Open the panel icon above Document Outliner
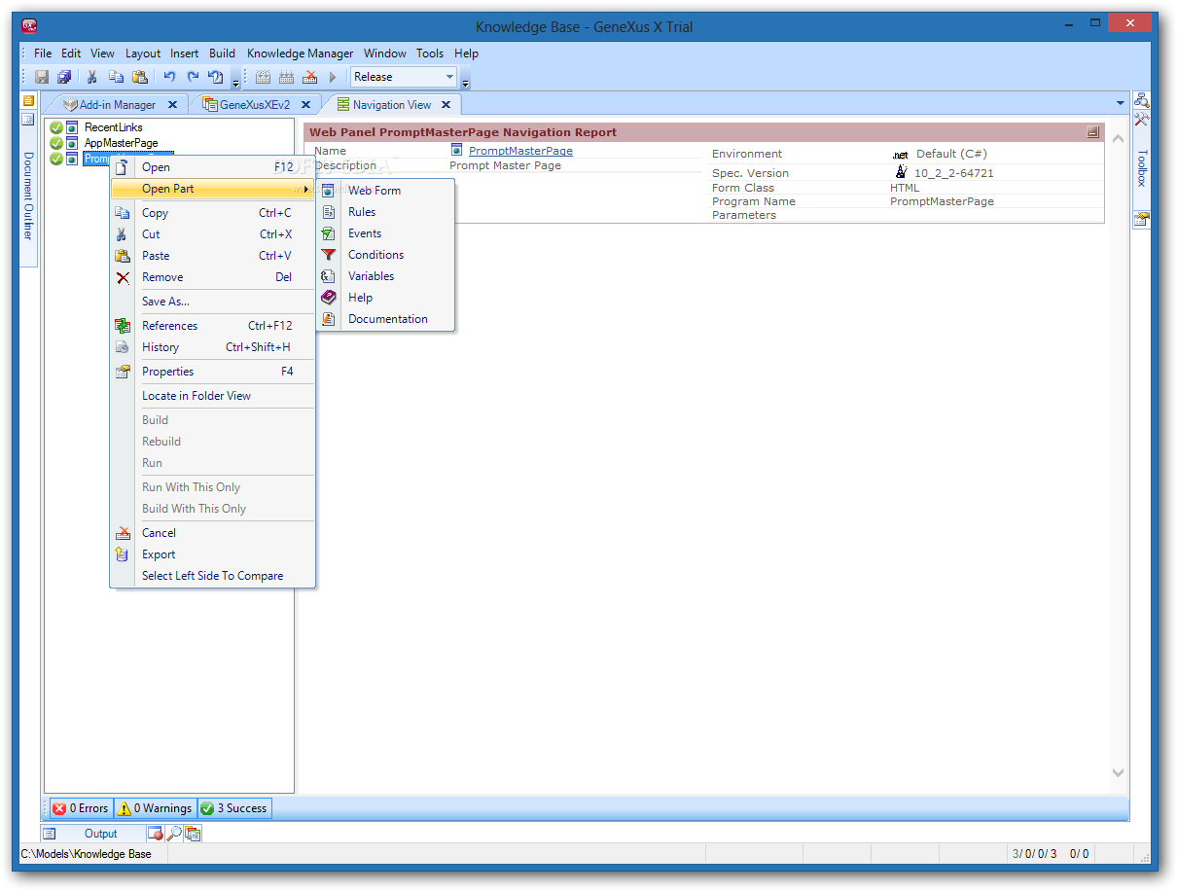The image size is (1178, 891). tap(28, 100)
